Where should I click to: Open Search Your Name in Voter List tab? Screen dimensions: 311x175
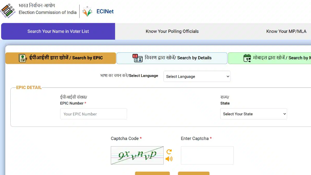pyautogui.click(x=58, y=31)
